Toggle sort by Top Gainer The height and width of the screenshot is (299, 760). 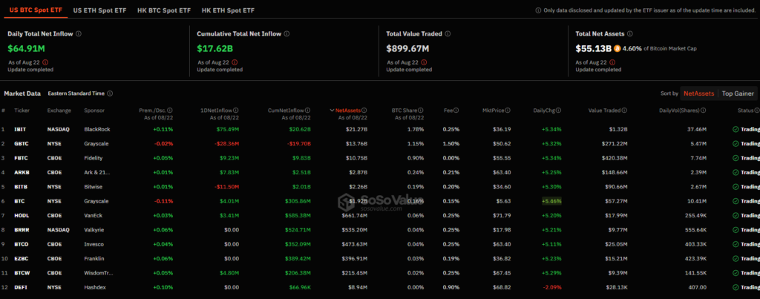(x=738, y=93)
